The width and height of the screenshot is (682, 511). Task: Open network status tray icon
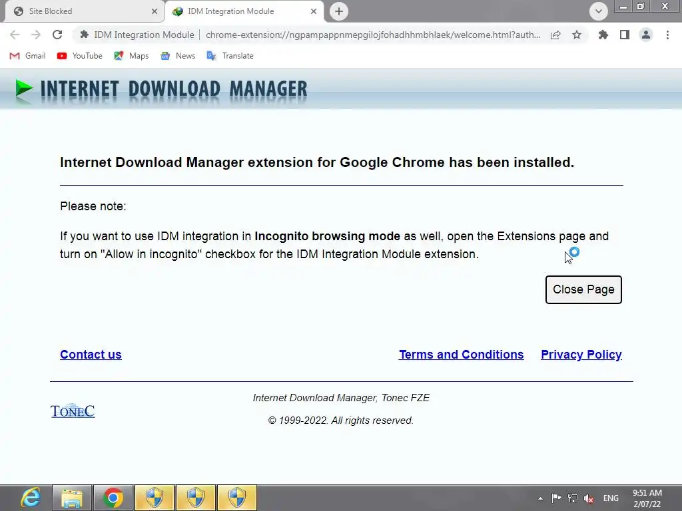click(573, 498)
